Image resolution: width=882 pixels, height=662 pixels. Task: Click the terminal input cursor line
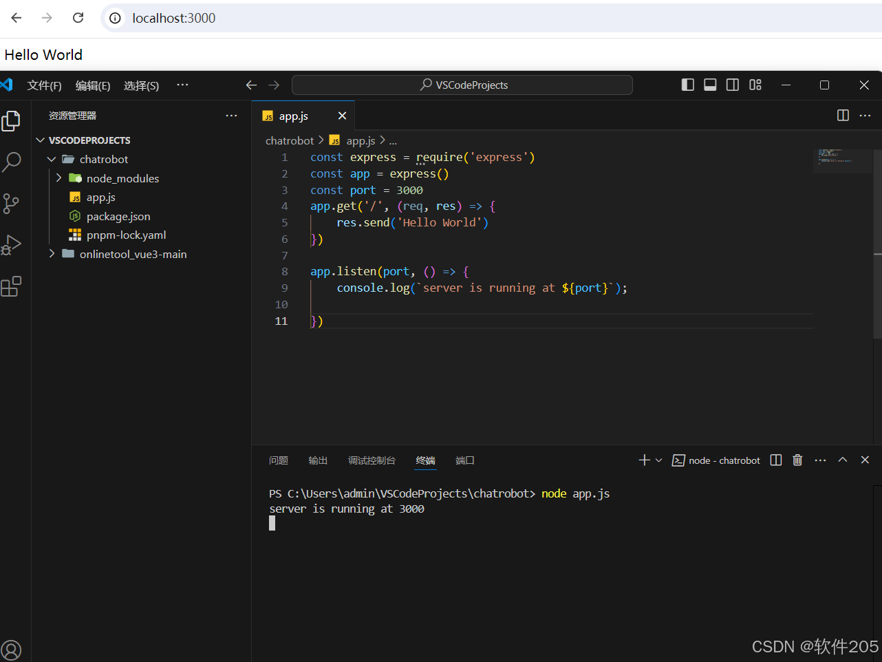272,524
